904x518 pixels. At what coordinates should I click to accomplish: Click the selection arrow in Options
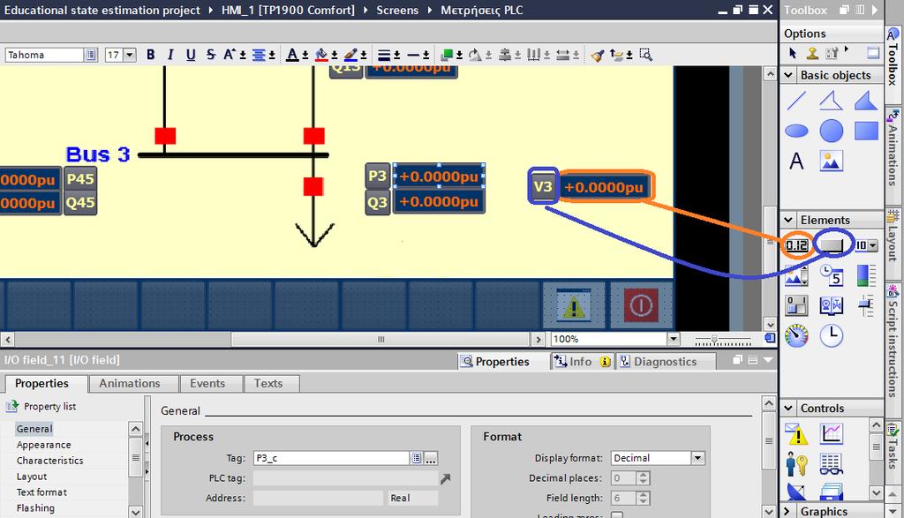pos(793,54)
